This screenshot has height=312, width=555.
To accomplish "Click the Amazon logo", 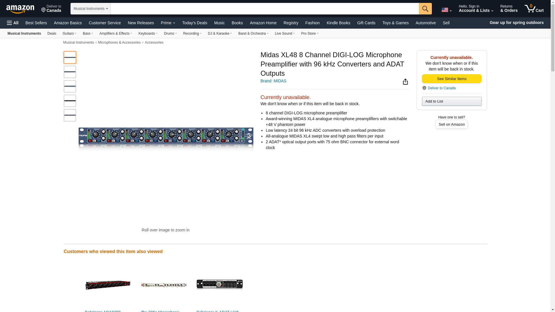I will pyautogui.click(x=20, y=9).
